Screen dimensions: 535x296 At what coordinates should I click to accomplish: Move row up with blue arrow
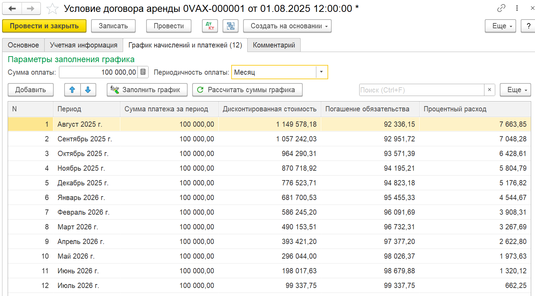72,90
